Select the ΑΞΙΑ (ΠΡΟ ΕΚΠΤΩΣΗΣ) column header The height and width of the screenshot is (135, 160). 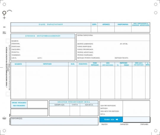tap(108, 64)
